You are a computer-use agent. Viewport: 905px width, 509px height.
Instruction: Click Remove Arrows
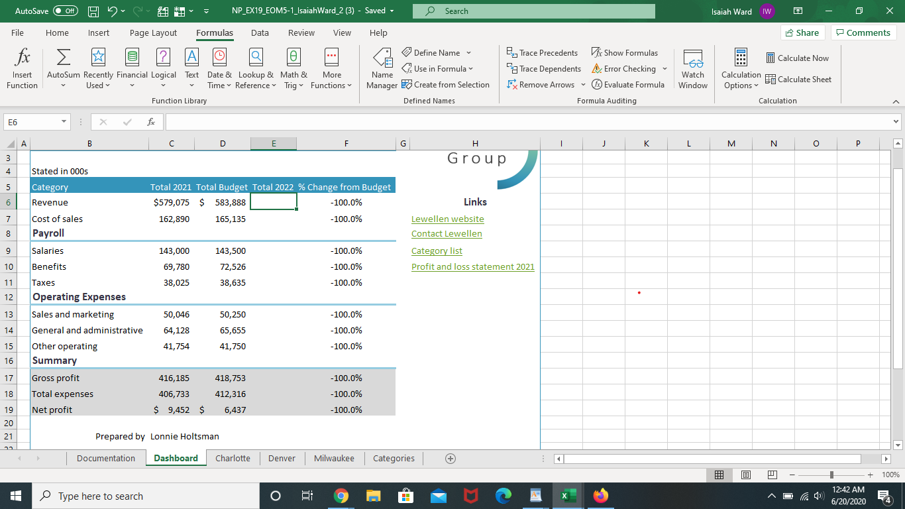[541, 84]
